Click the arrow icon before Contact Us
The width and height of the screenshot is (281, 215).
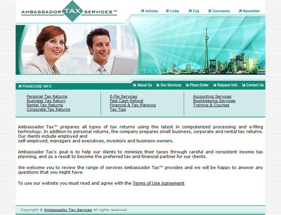243,85
